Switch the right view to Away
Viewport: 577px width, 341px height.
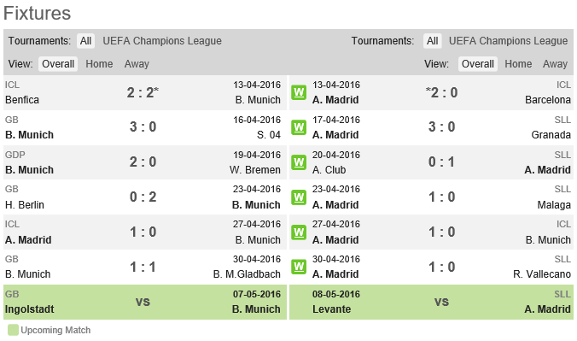pyautogui.click(x=555, y=64)
